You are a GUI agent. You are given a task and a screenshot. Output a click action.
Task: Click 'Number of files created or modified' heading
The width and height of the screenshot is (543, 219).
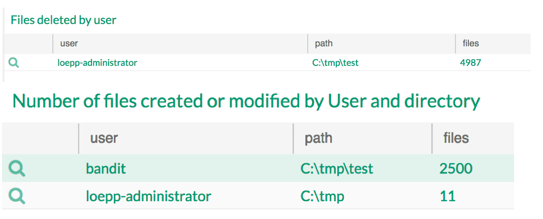click(x=246, y=101)
